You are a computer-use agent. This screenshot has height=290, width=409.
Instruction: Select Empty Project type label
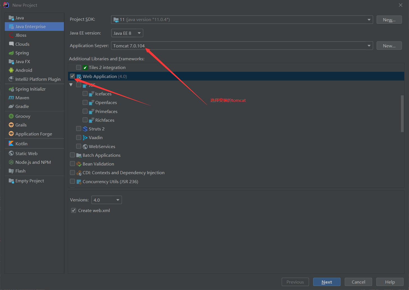30,181
